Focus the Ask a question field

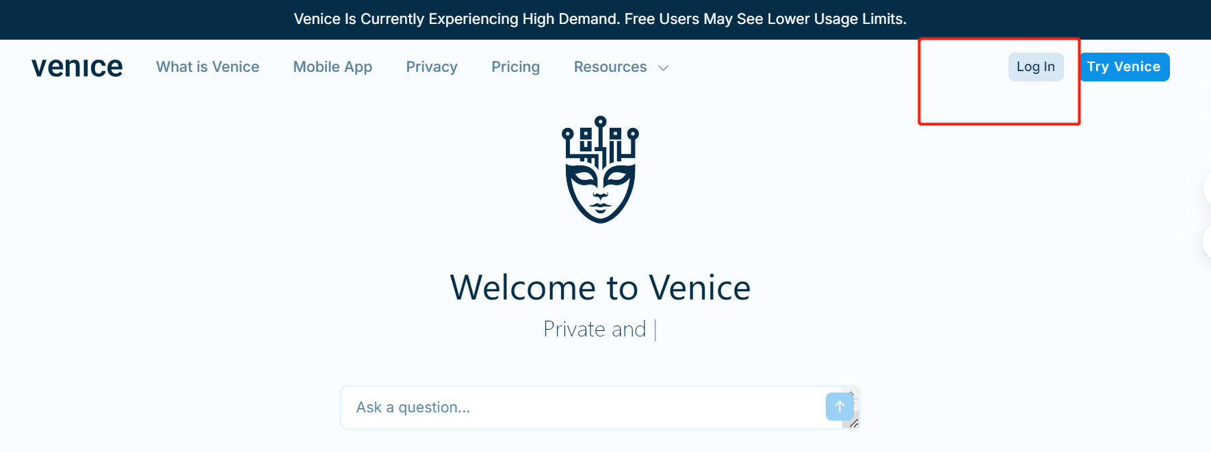(x=582, y=408)
